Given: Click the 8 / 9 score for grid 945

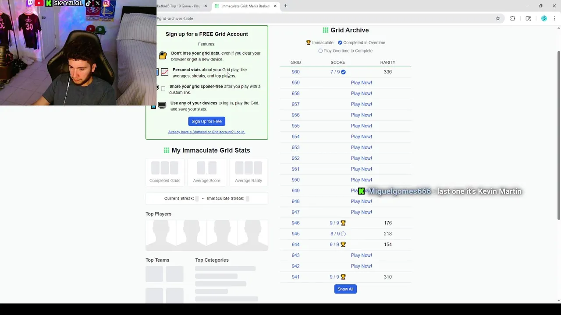Looking at the screenshot, I should (x=335, y=234).
